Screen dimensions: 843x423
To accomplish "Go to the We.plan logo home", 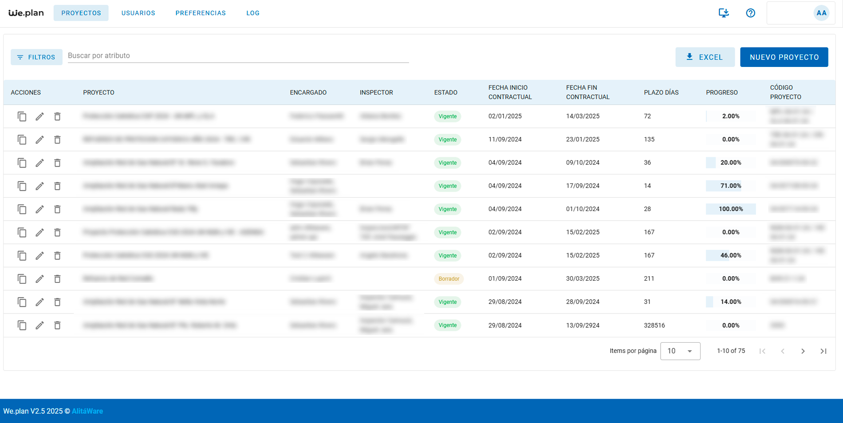I will (x=26, y=13).
